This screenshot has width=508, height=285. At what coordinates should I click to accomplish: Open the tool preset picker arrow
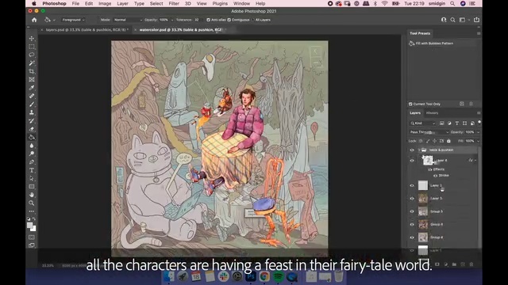point(54,20)
